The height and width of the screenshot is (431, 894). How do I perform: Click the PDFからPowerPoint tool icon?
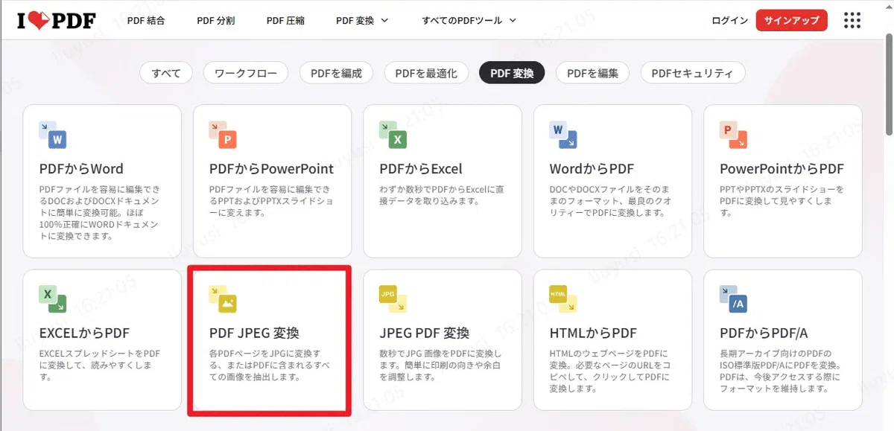[223, 134]
